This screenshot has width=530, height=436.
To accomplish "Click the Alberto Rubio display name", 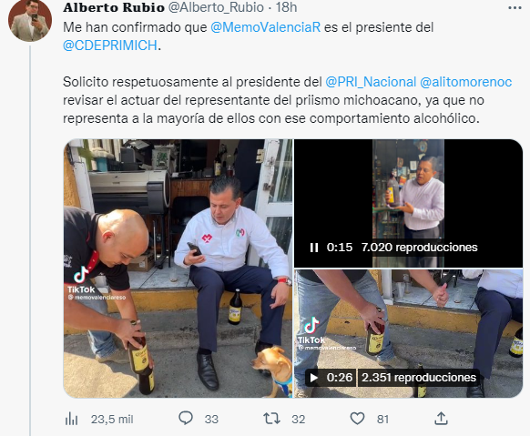I will coord(114,7).
